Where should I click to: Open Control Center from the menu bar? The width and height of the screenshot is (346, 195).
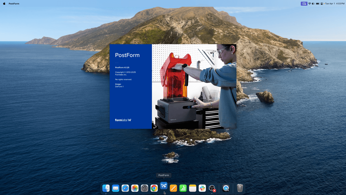tap(322, 4)
